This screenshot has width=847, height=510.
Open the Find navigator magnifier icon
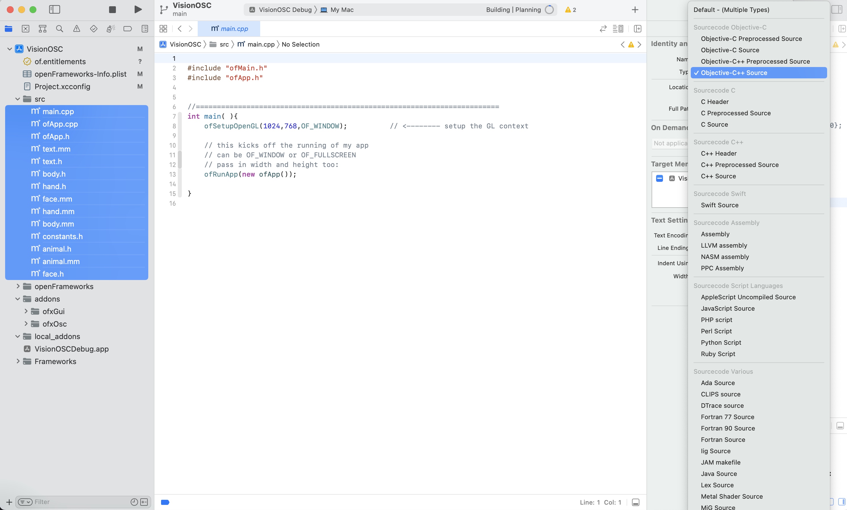(59, 28)
